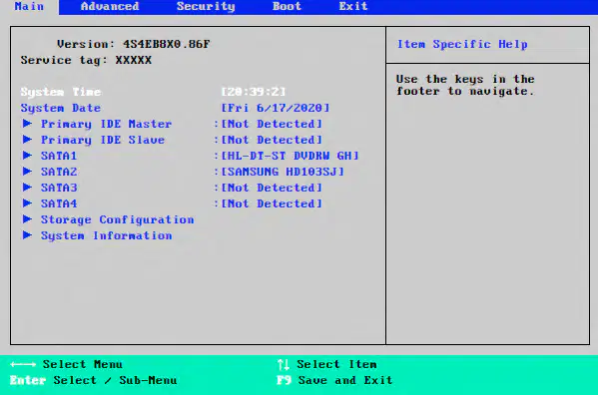Open the Advanced tab
Viewport: 598px width, 395px height.
pyautogui.click(x=110, y=6)
